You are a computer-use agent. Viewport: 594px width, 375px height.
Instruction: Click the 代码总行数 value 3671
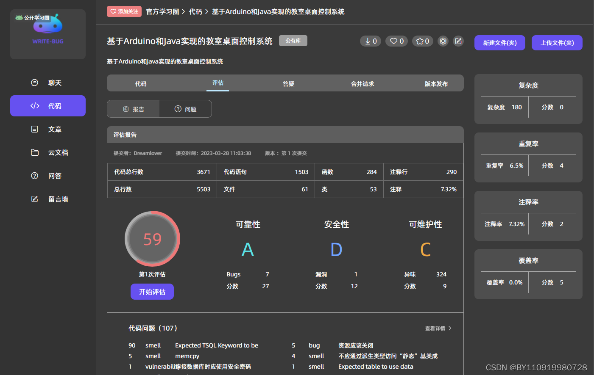(x=204, y=172)
